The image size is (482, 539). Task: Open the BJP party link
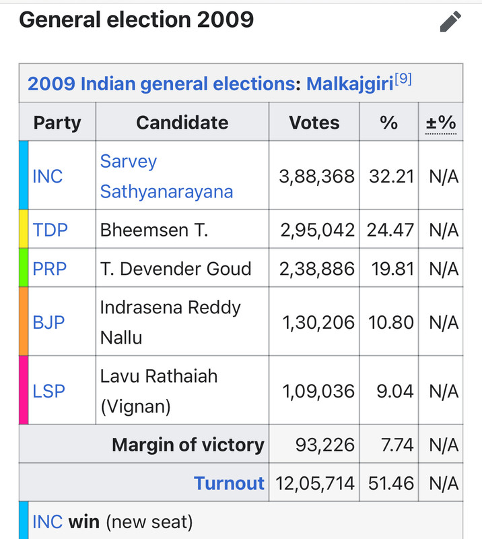48,322
